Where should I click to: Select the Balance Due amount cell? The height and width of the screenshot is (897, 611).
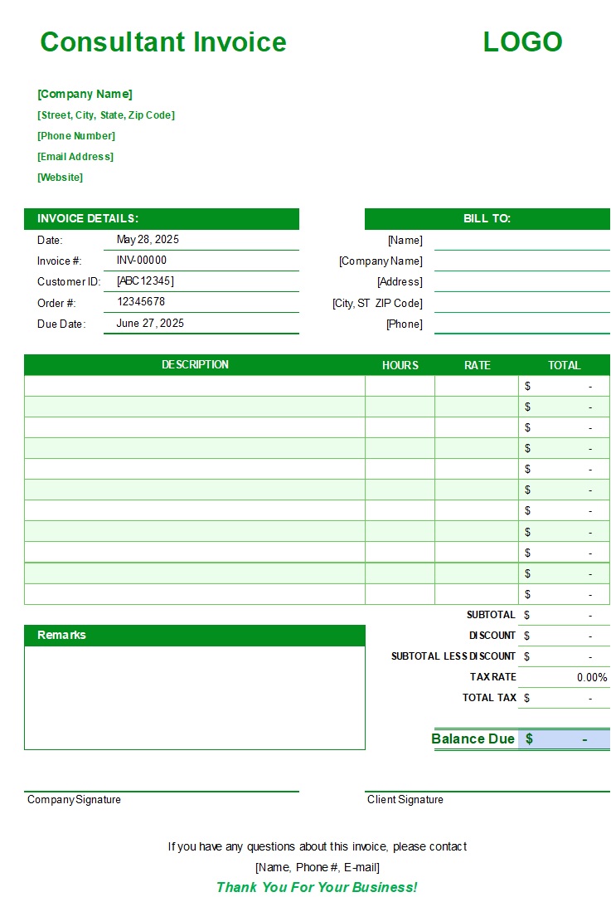[x=564, y=739]
